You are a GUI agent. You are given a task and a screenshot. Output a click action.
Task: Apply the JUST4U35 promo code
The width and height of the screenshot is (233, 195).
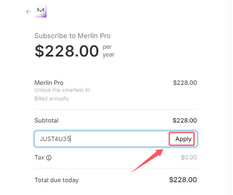182,139
